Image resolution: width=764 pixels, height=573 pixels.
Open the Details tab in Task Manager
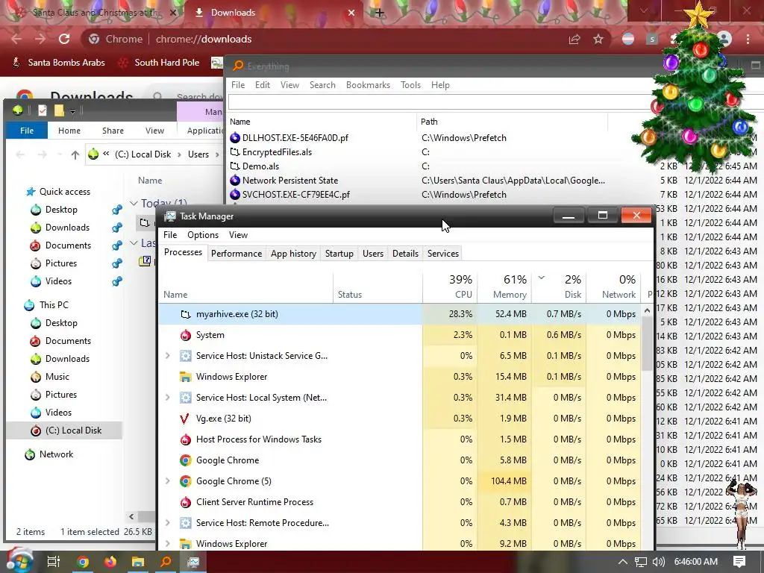(x=405, y=254)
